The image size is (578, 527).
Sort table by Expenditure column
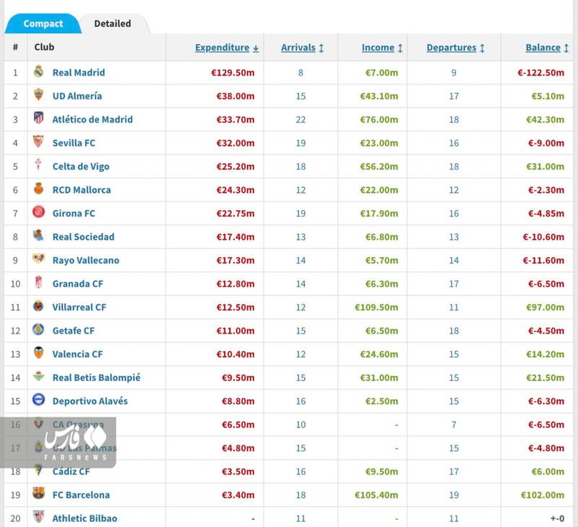[x=227, y=48]
